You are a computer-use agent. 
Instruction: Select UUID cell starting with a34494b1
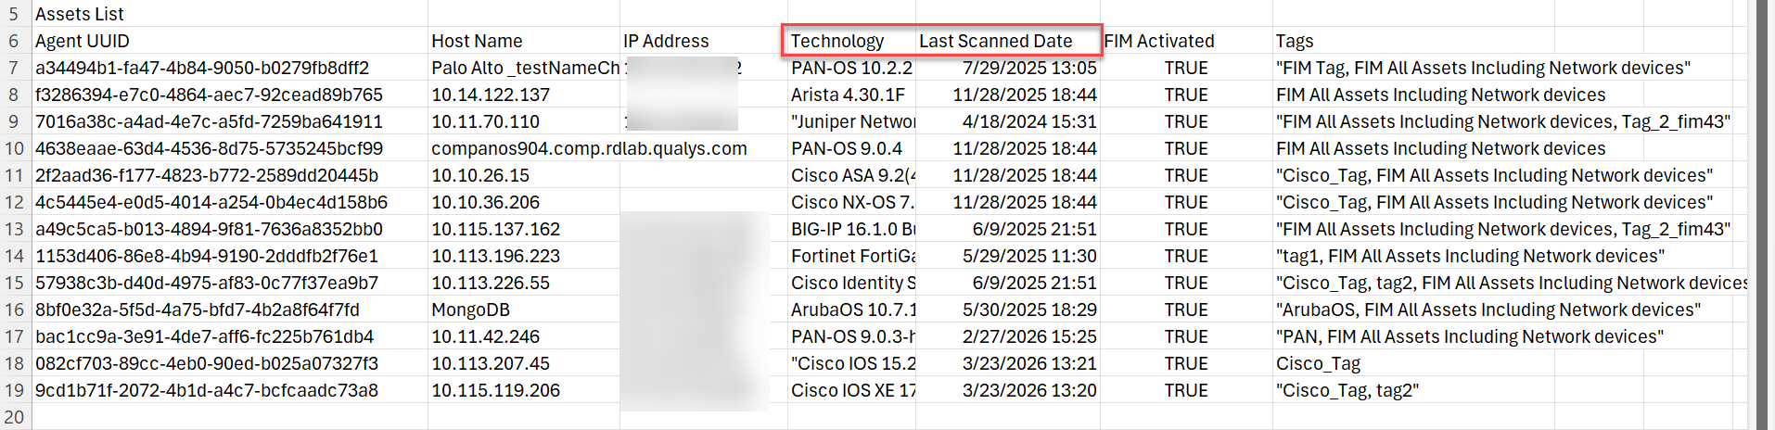point(202,68)
